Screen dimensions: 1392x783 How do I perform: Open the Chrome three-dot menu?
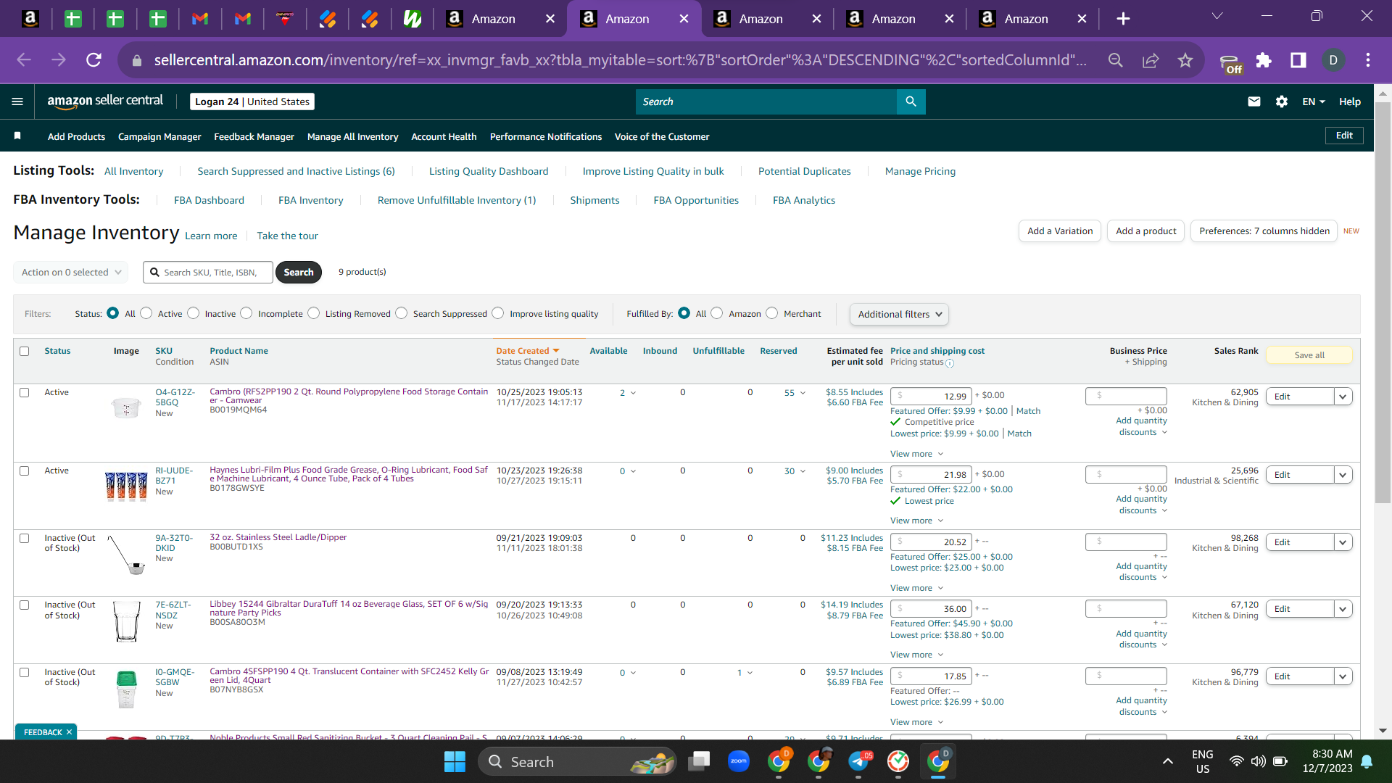tap(1368, 60)
